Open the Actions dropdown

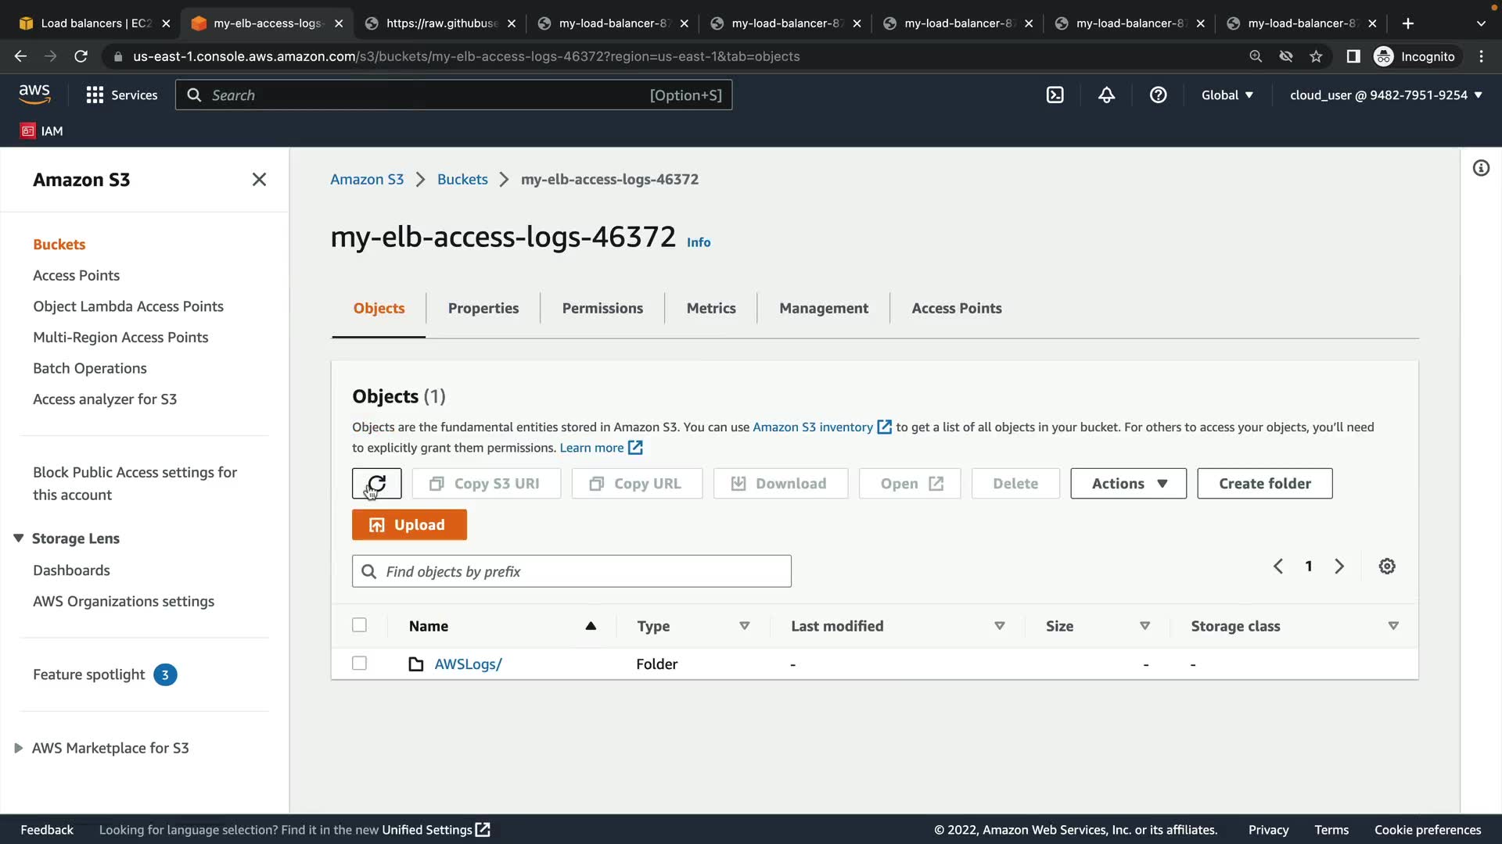1128,484
